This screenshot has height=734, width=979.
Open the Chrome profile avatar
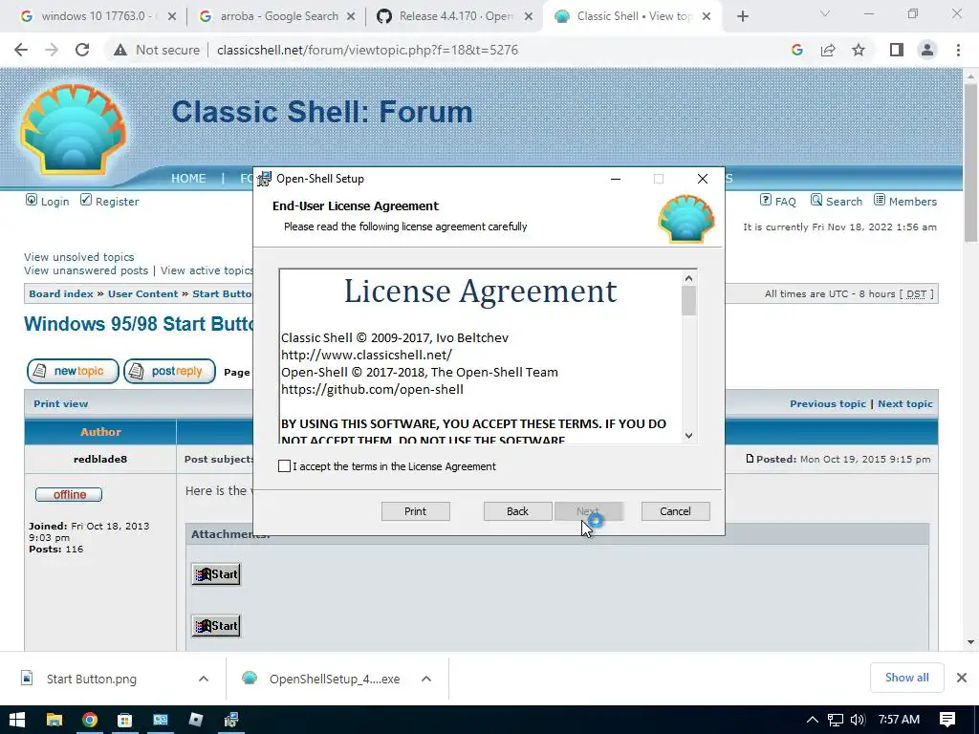(927, 50)
